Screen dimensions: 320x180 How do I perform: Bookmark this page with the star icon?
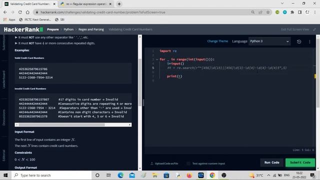pos(268,12)
